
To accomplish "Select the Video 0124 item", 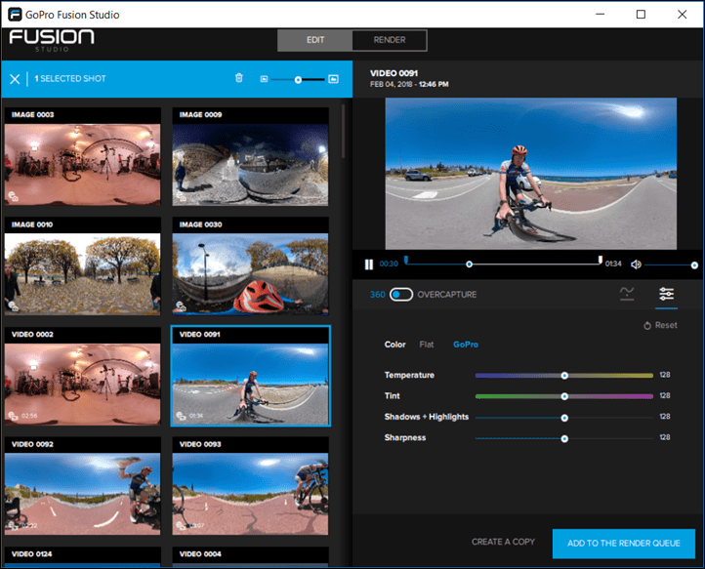I will pyautogui.click(x=82, y=556).
